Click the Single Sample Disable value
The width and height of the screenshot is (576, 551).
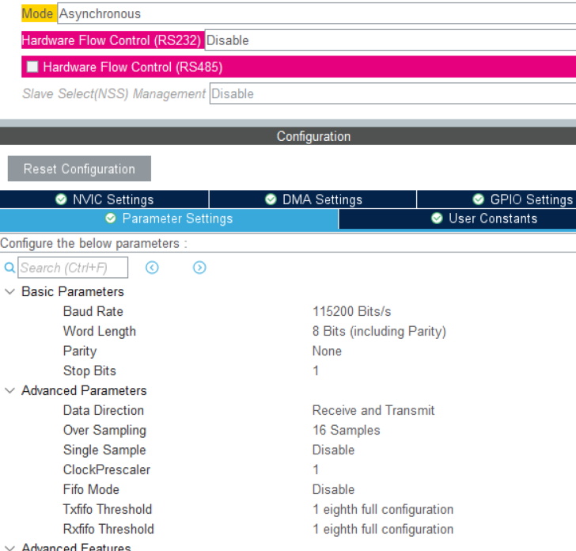334,450
